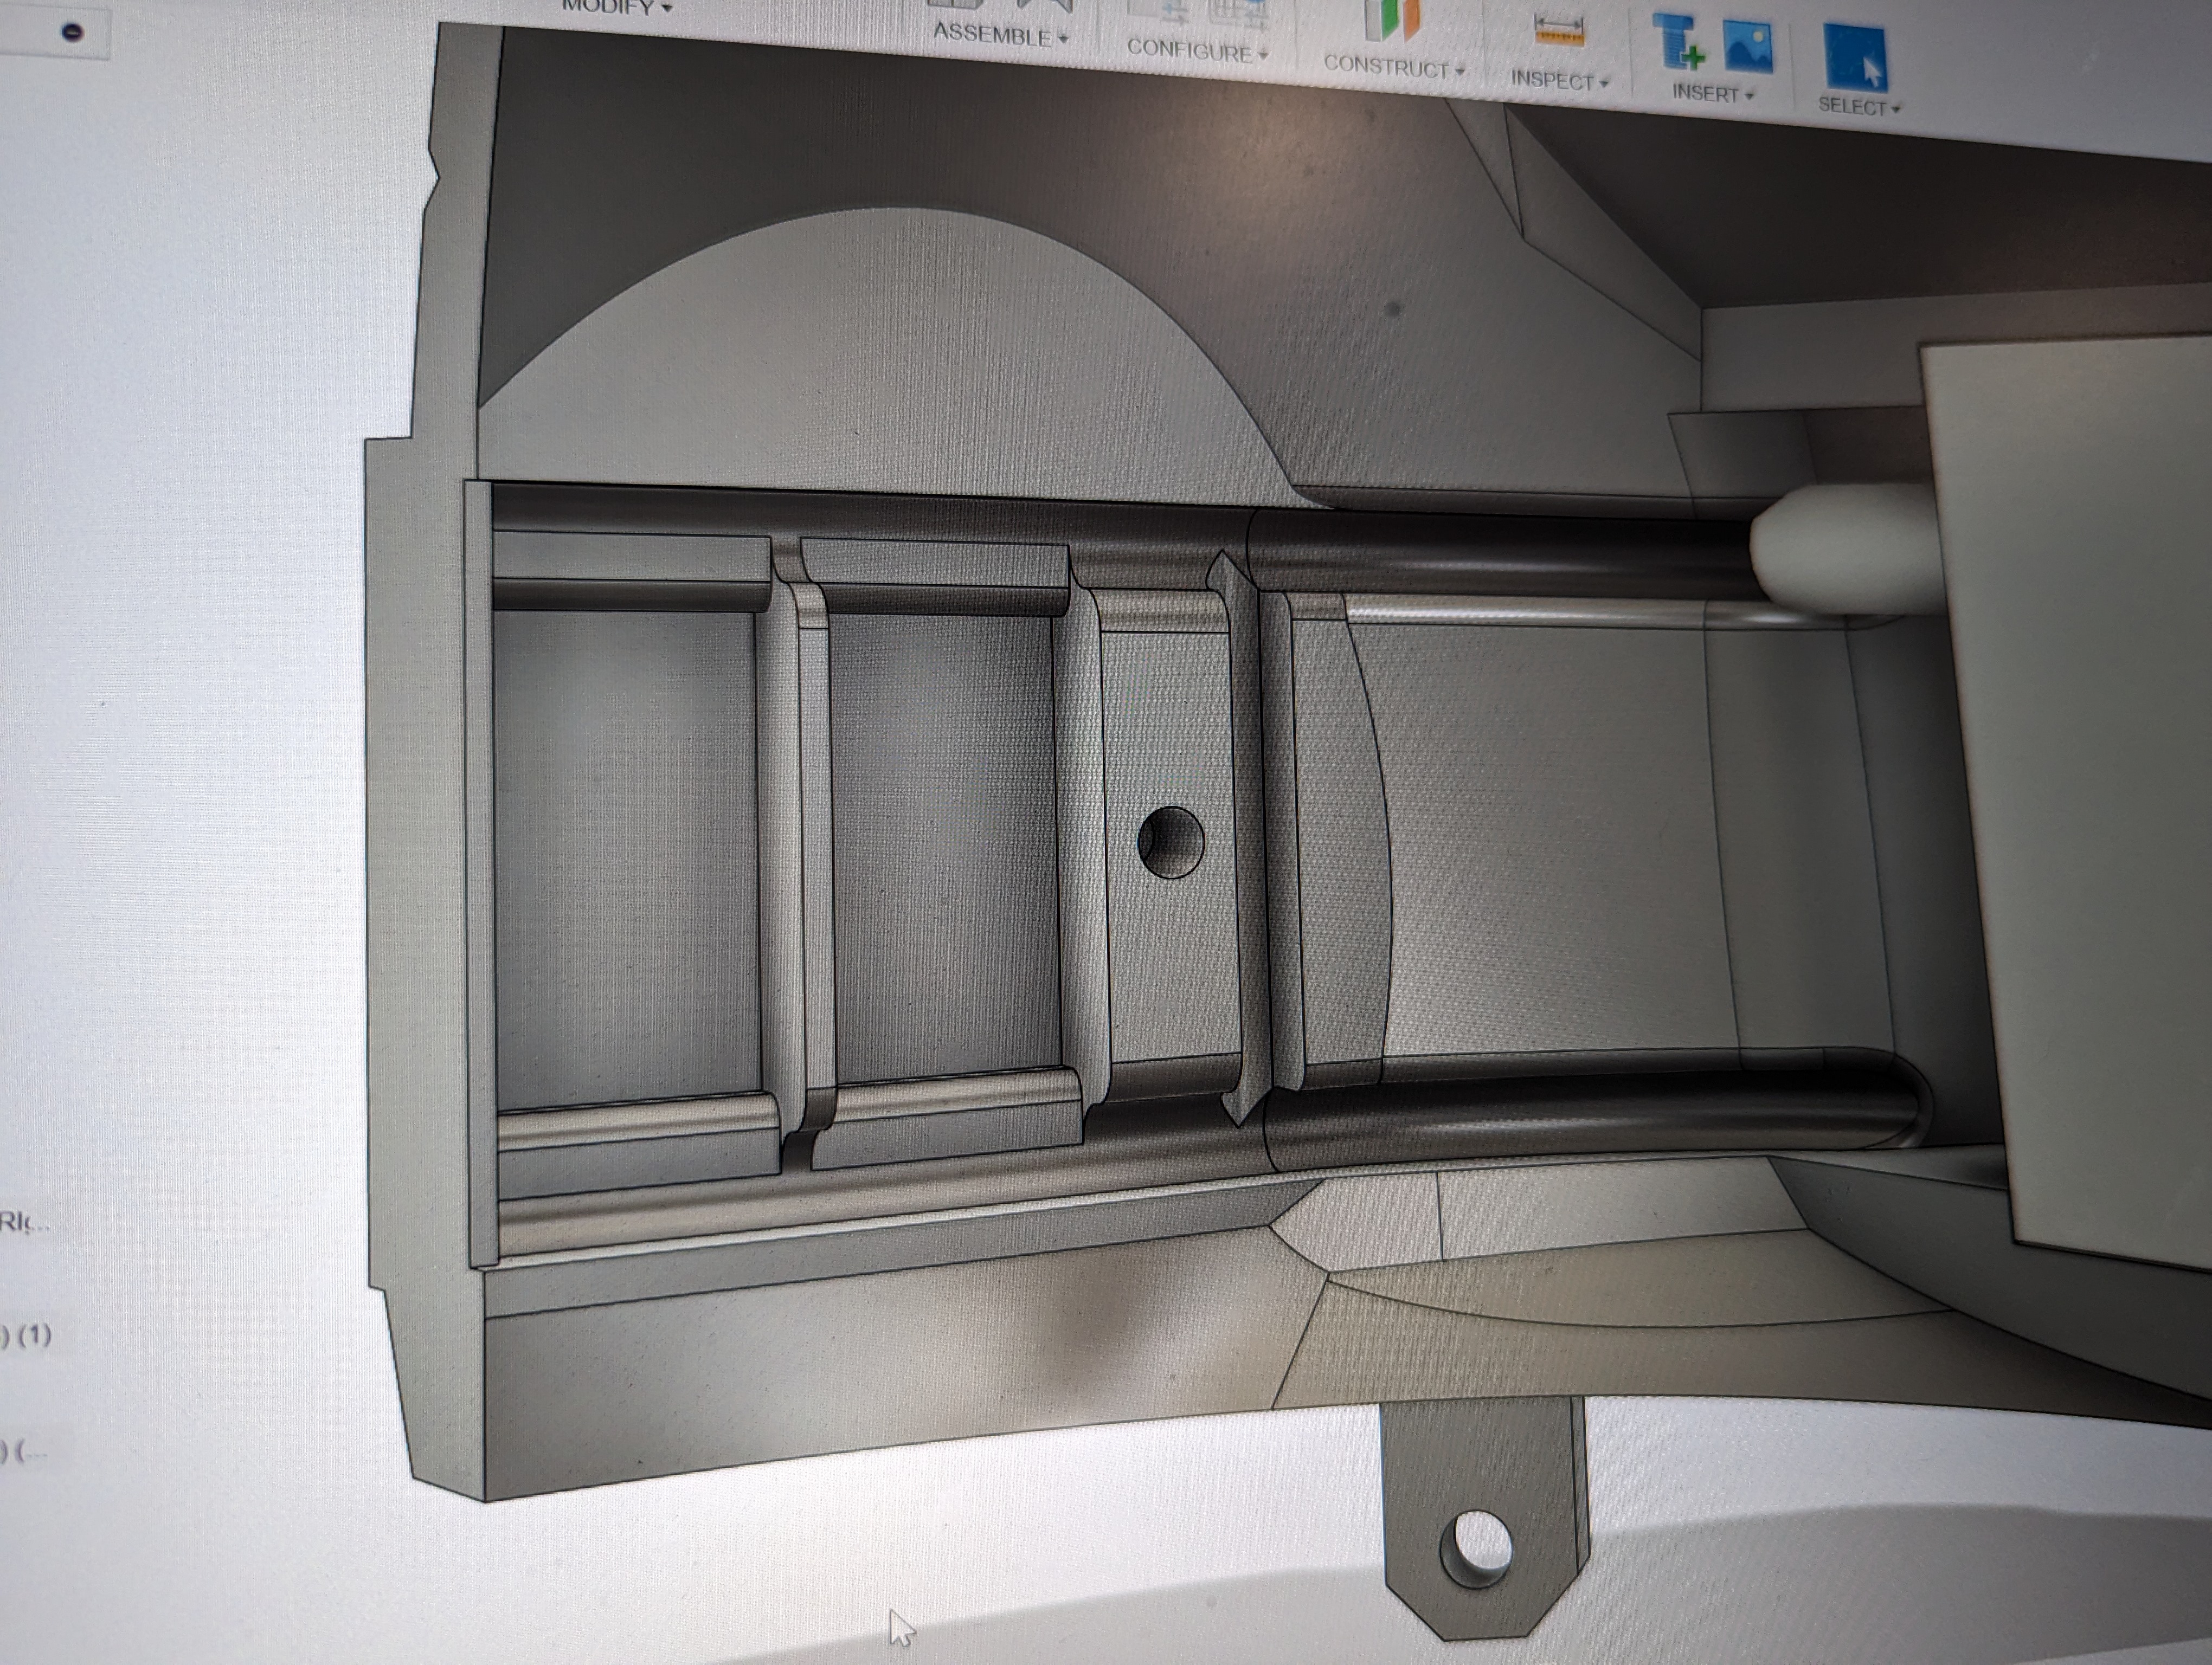The width and height of the screenshot is (2212, 1665).
Task: Click the Insert fastener bolt icon
Action: [1677, 42]
